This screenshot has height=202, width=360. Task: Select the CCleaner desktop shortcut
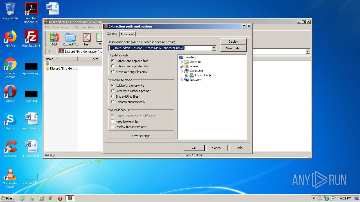pos(10,149)
